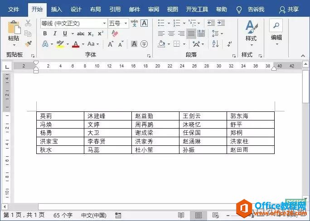
Task: Click table cell containing 赵益勤
Action: pos(155,116)
